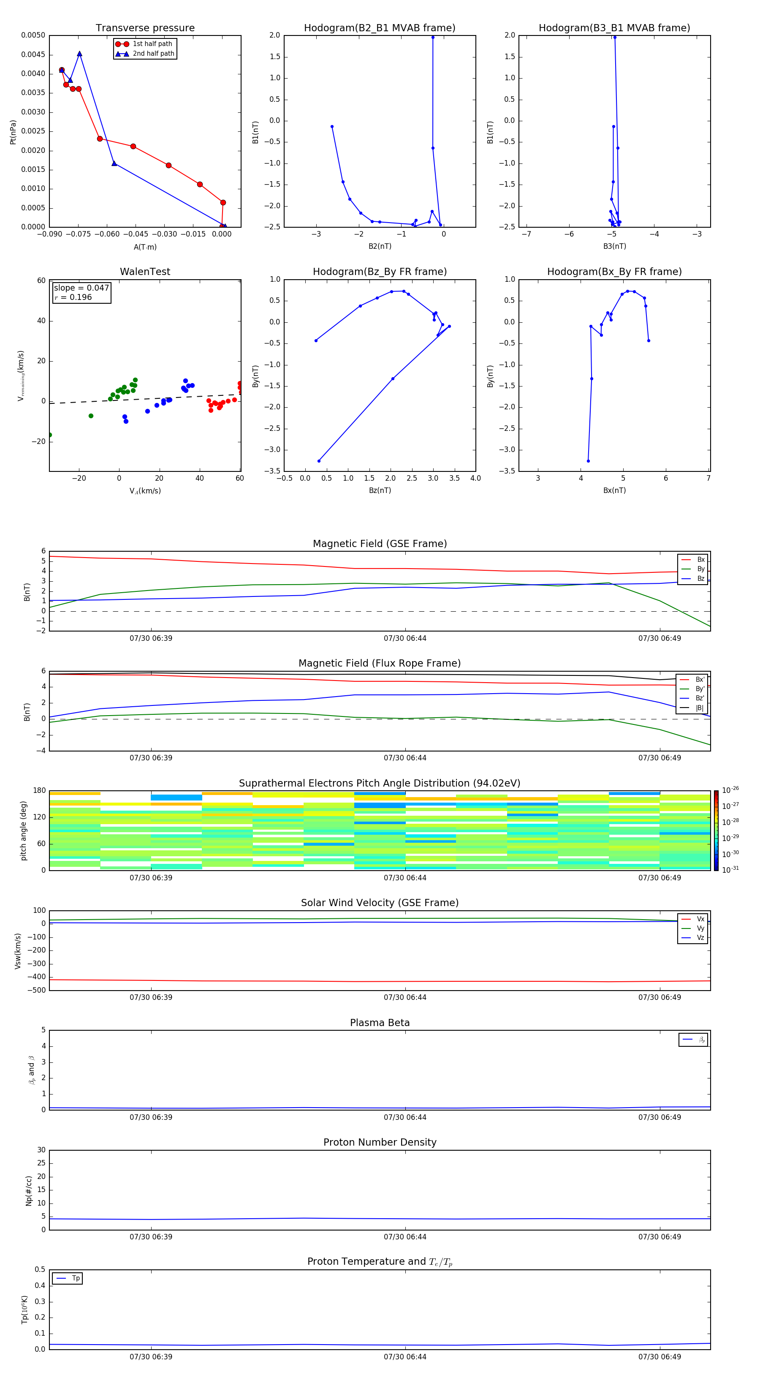Click the "pitch angle (deg)" axis label
Viewport: 760px width, 1394px height.
pos(23,830)
